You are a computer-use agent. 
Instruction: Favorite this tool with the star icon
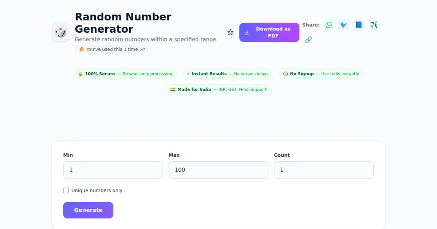click(x=231, y=32)
